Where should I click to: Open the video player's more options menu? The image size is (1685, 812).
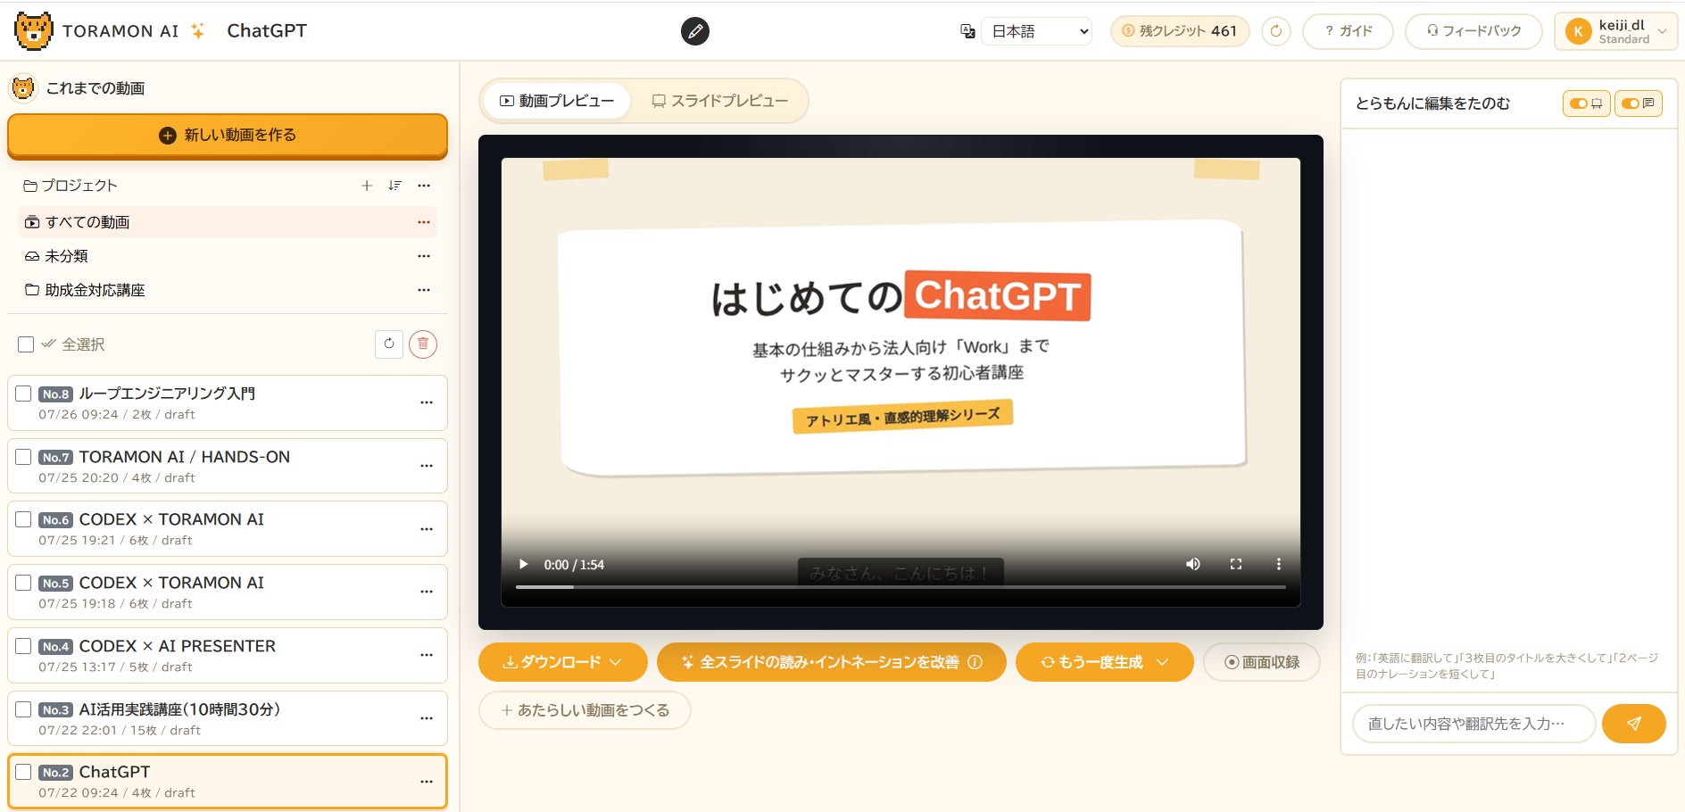tap(1279, 564)
